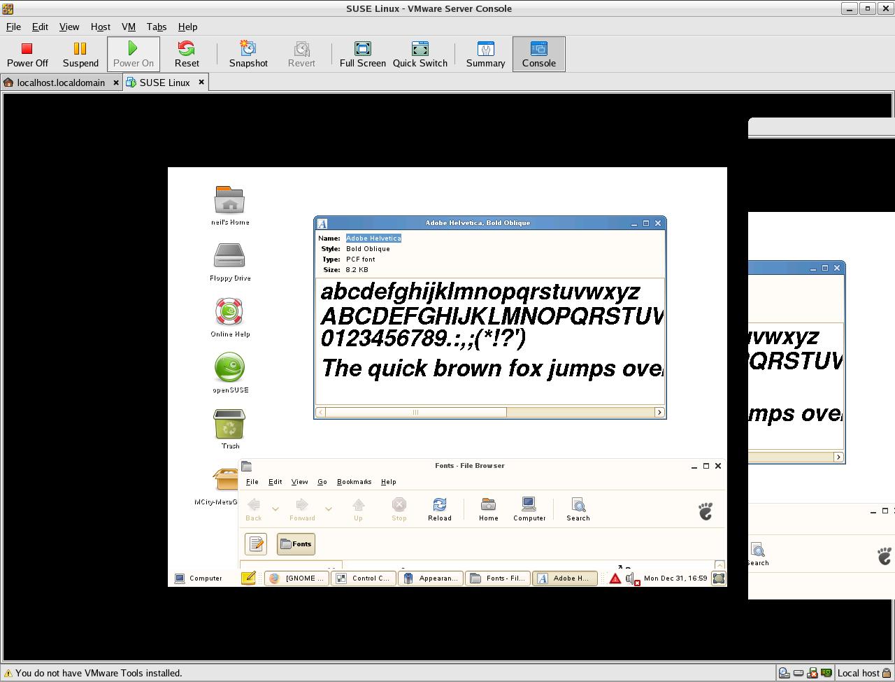Toggle Quick Switch mode
Image resolution: width=895 pixels, height=682 pixels.
(420, 54)
